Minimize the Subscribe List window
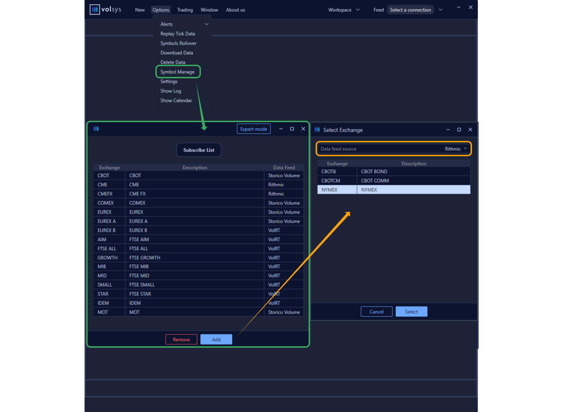The height and width of the screenshot is (412, 562). tap(281, 129)
